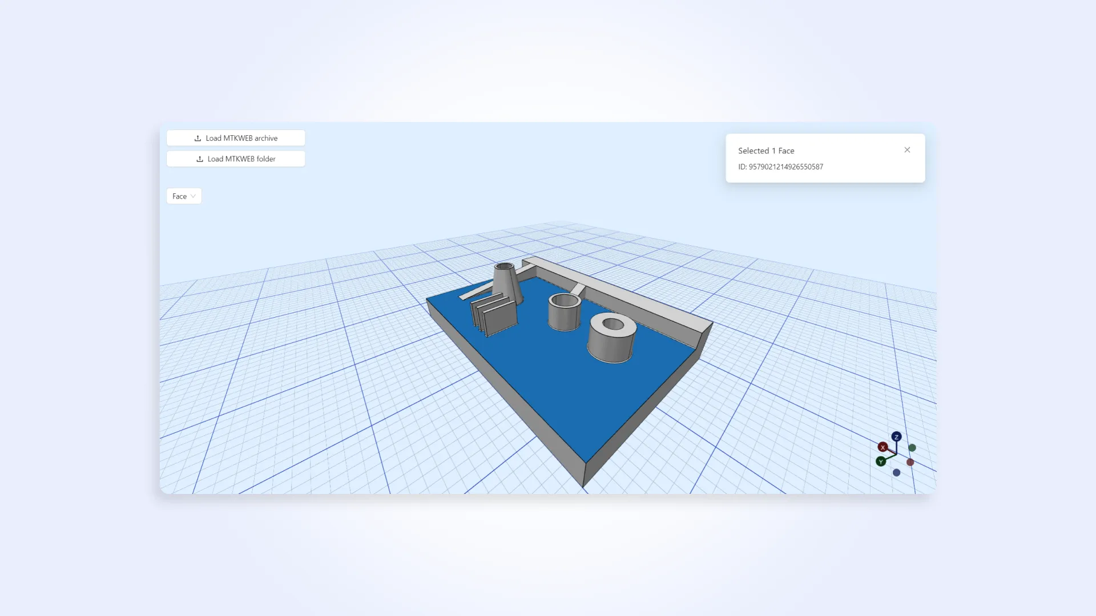The height and width of the screenshot is (616, 1096).
Task: Select the faded red negative-axis dot on the gizmo
Action: [x=910, y=462]
